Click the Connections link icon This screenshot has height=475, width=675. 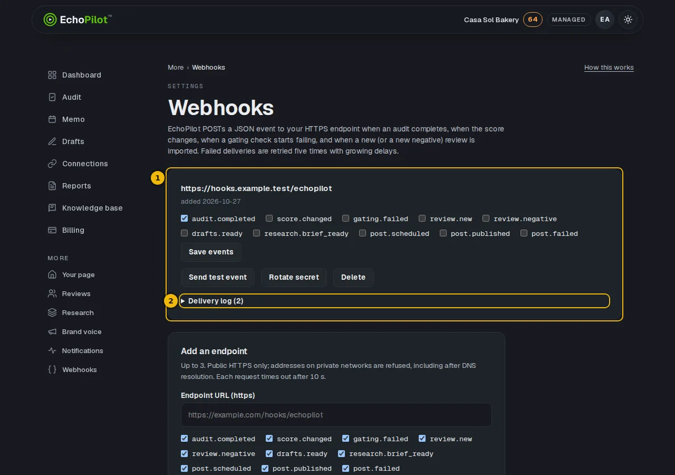tap(52, 164)
